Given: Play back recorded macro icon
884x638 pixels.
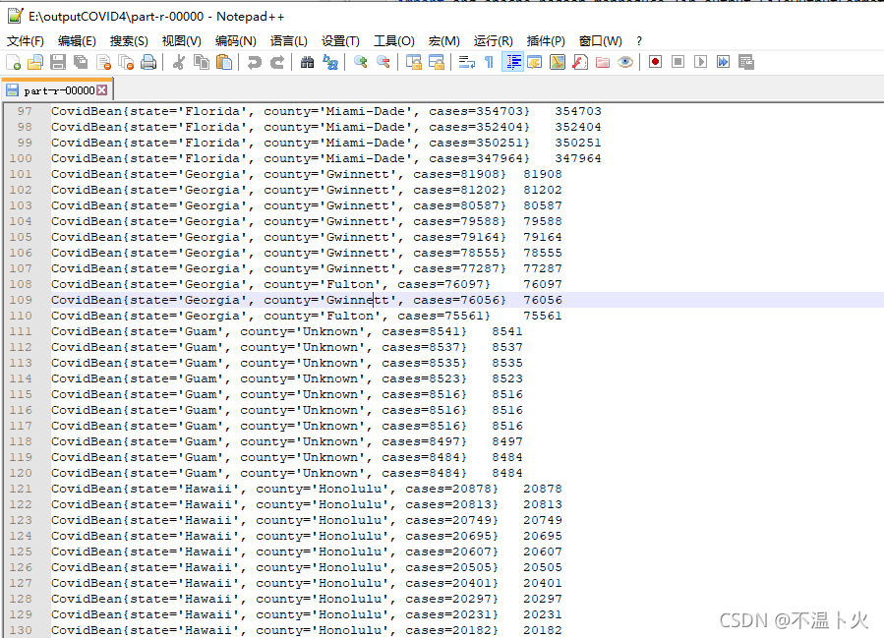Looking at the screenshot, I should pyautogui.click(x=701, y=62).
